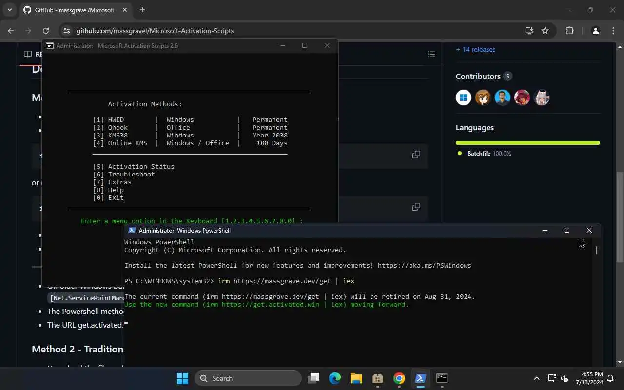Screen dimensions: 624x390
Task: Click the PowerShell window scrollbar thumb
Action: [x=597, y=250]
